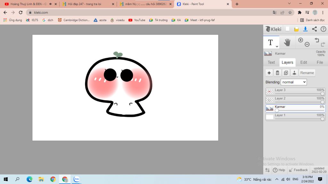Merge the layer down
328x184 pixels.
(294, 73)
